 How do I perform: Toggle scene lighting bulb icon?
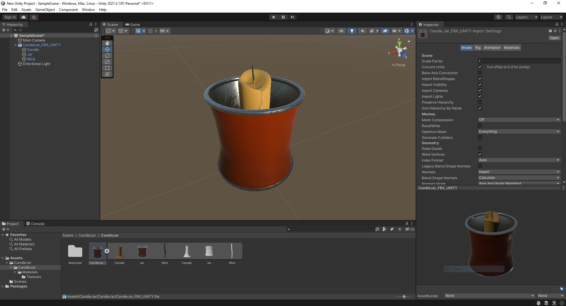click(352, 31)
